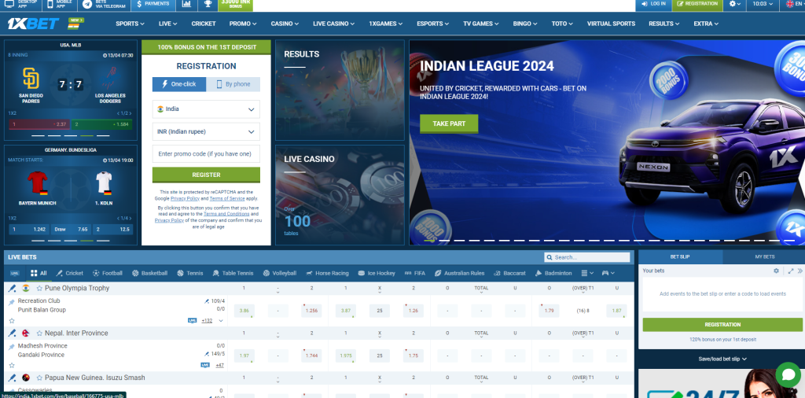Image resolution: width=805 pixels, height=398 pixels.
Task: Open the 10:03 time zone dropdown
Action: pyautogui.click(x=763, y=4)
